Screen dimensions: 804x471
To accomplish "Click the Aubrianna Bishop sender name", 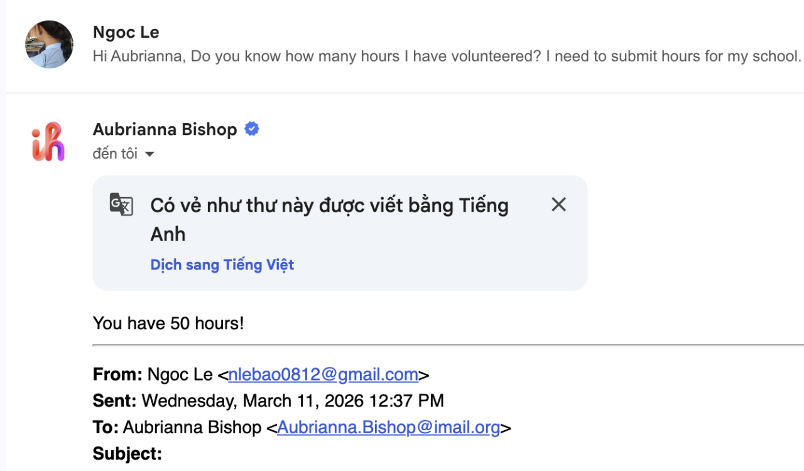I will pos(165,130).
